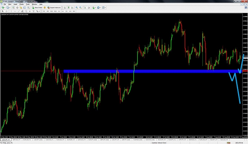The width and height of the screenshot is (248, 144).
Task: Open the Profiles toolbar icon
Action: [8, 8]
